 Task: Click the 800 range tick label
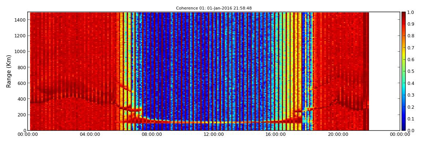(22, 67)
